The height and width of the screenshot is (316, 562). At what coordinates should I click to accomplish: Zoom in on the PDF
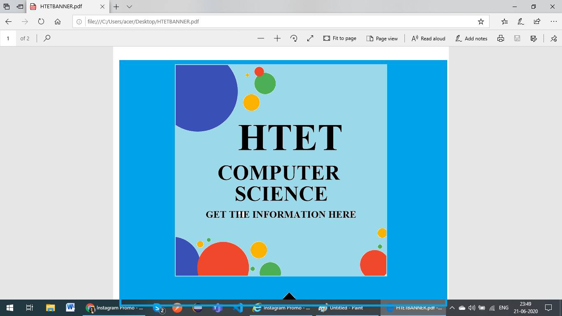[x=277, y=38]
